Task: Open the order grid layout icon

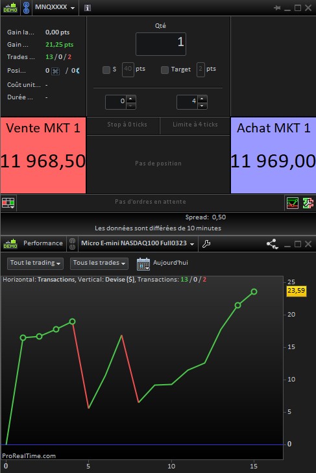Action: [8, 203]
